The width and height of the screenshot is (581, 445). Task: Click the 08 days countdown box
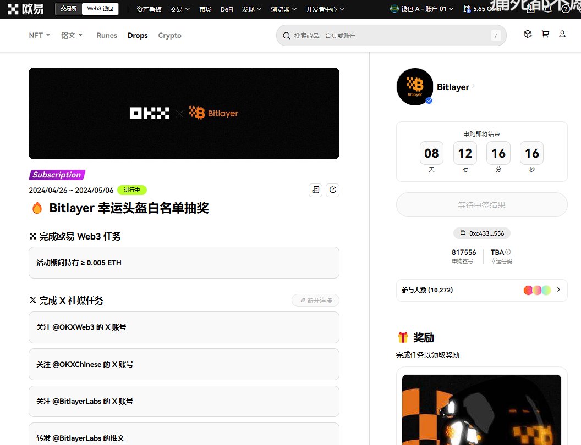tap(431, 153)
